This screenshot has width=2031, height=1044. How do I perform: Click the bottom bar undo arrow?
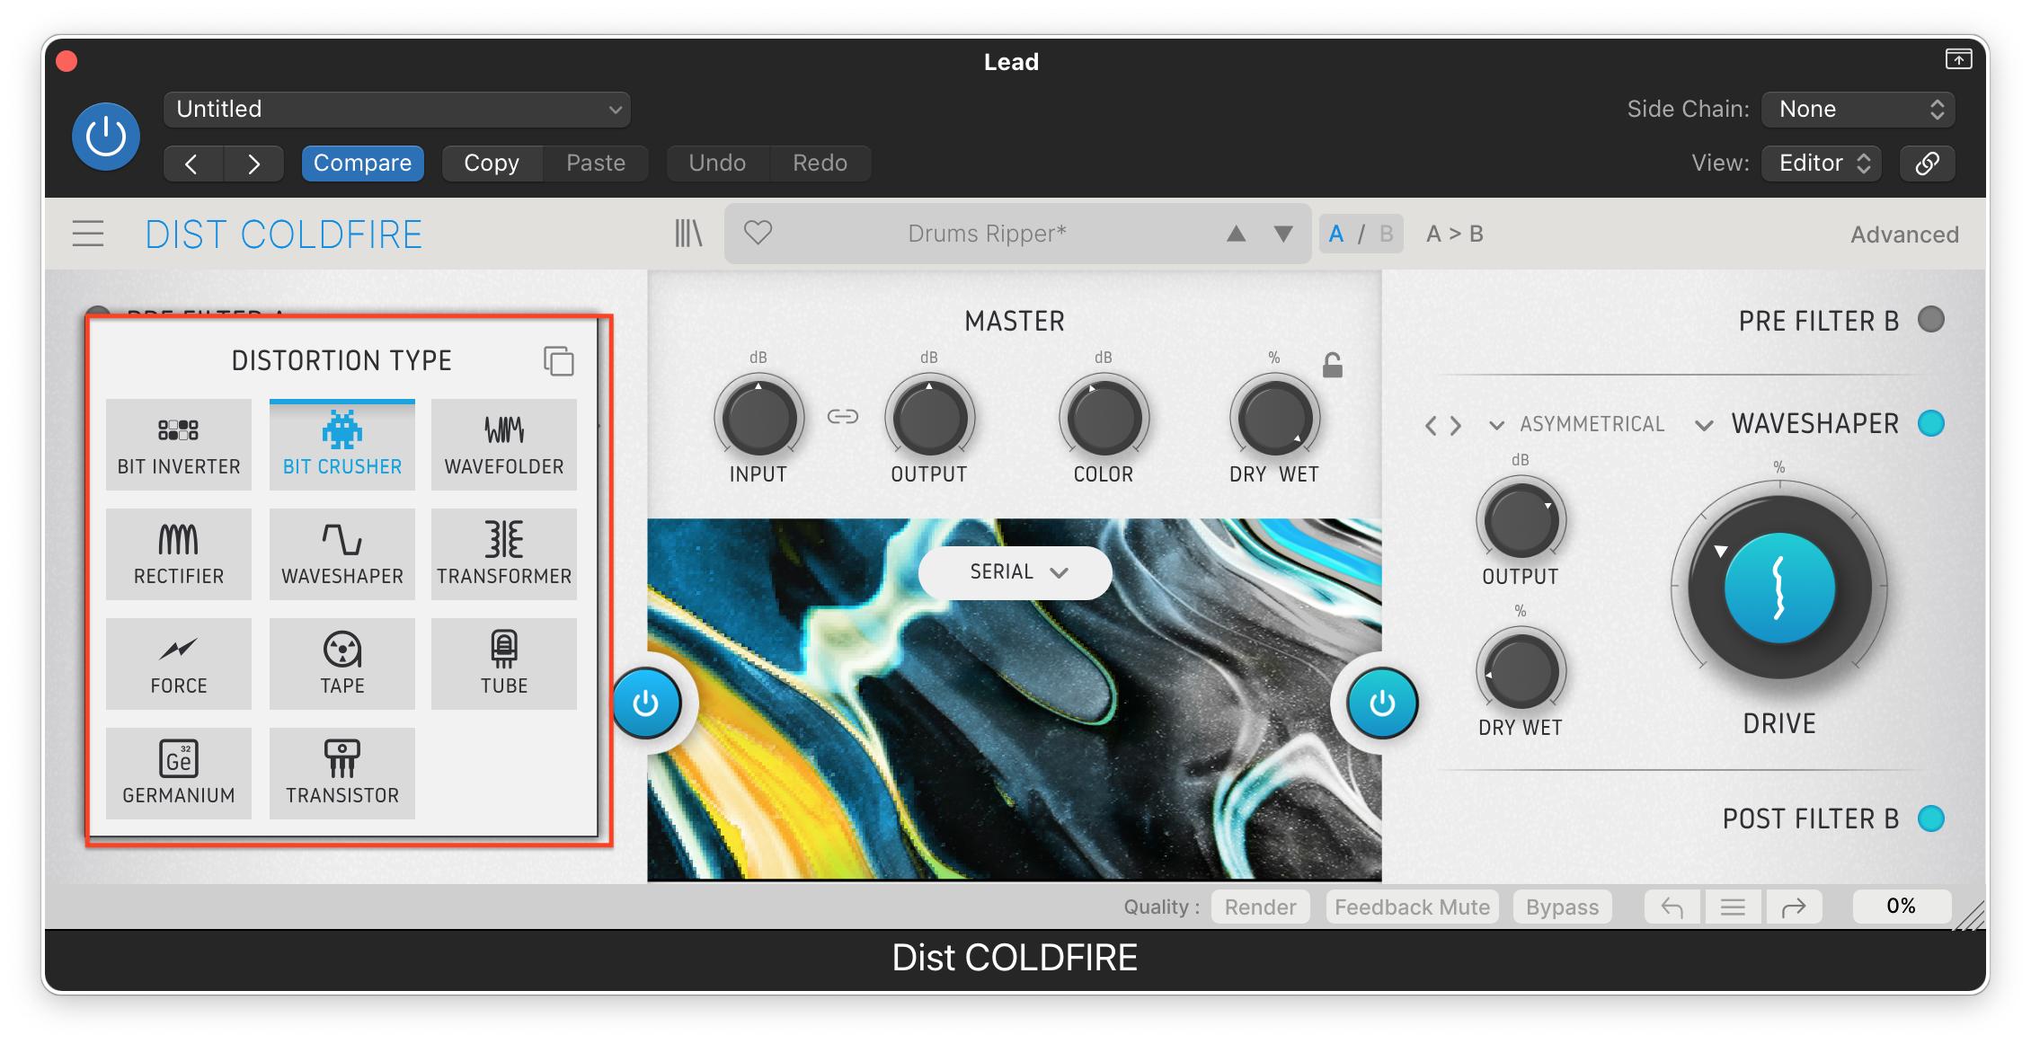(1672, 907)
